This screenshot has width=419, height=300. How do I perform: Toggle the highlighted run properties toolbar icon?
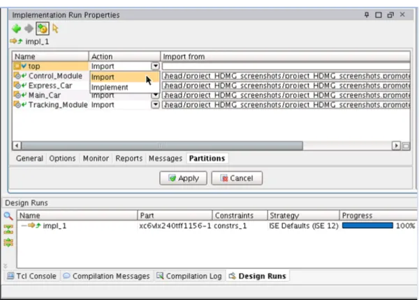click(43, 29)
